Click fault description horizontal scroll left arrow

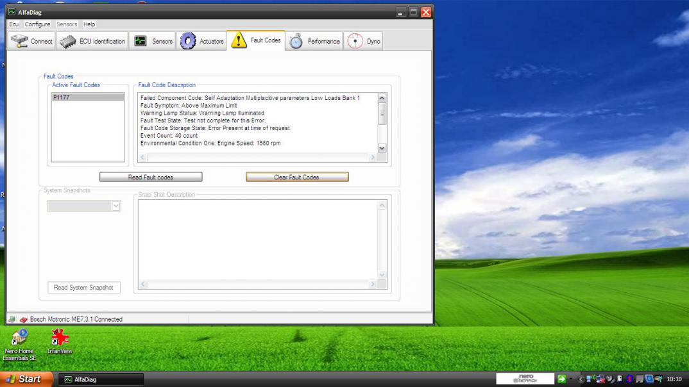click(x=142, y=157)
